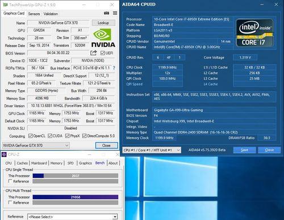Click the Save button in AIDA64 CPUID
This screenshot has height=220, width=284.
click(244, 150)
